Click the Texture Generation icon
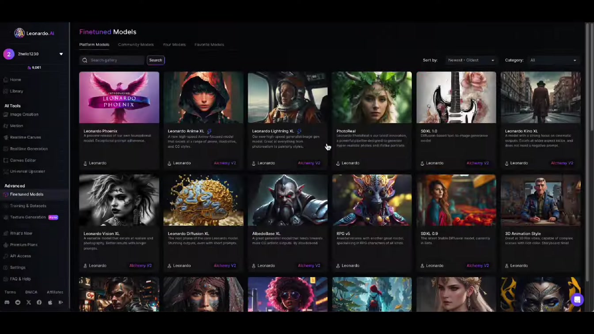The height and width of the screenshot is (334, 594). (6, 217)
